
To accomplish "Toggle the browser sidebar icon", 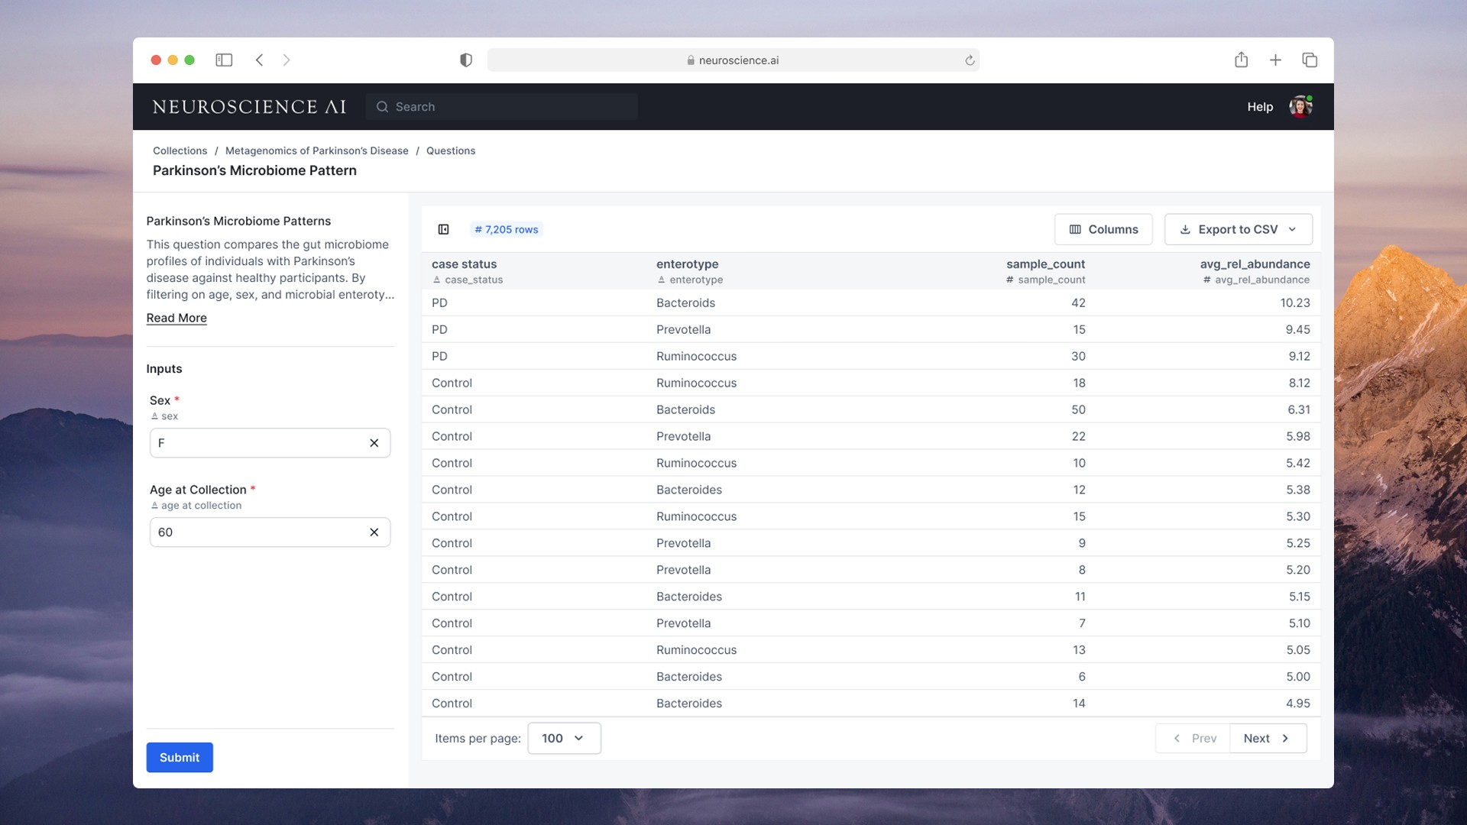I will click(224, 60).
